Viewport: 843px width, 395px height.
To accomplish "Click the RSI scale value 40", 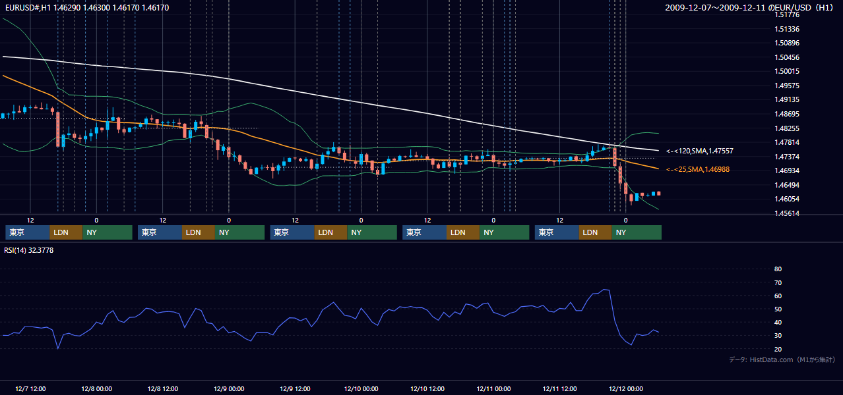I will 778,322.
